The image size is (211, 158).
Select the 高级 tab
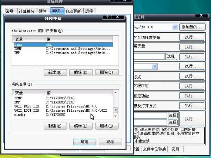(x=57, y=11)
